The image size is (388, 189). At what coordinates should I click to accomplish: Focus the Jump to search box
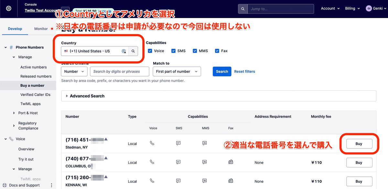point(281,9)
